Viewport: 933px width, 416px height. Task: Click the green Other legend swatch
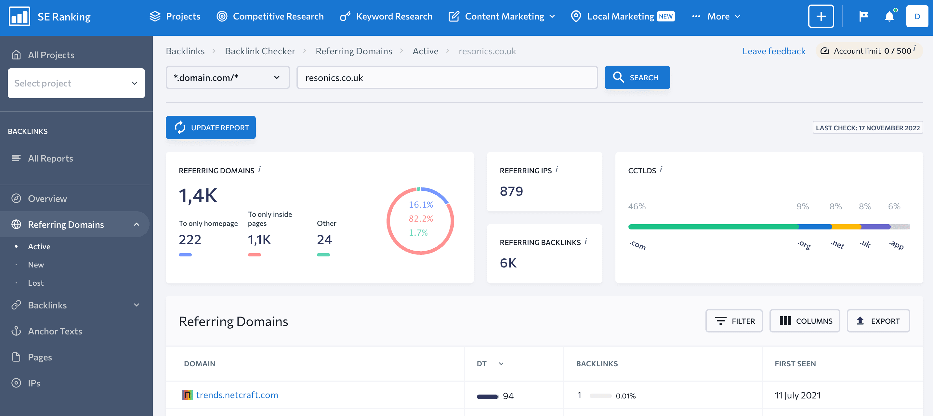click(x=323, y=255)
